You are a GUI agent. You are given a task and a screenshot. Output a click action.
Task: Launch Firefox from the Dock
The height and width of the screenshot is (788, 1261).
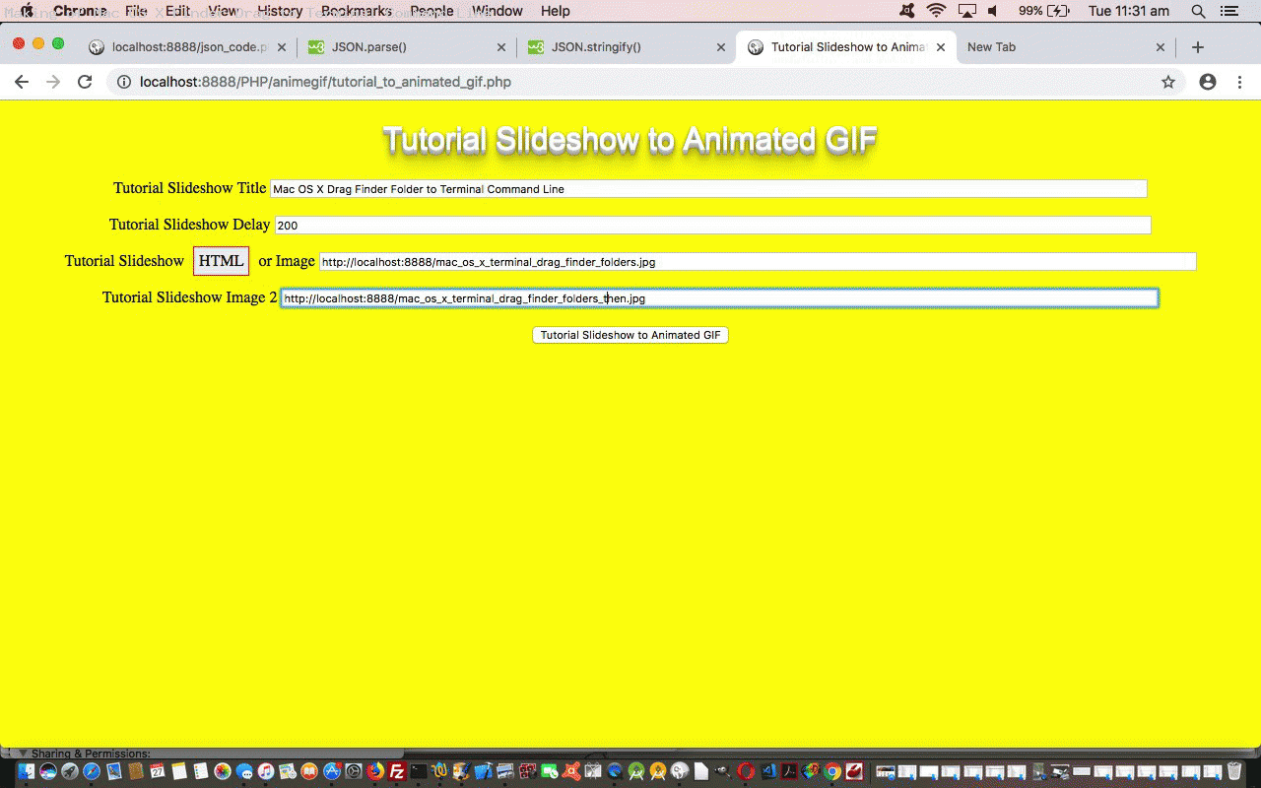pyautogui.click(x=374, y=771)
